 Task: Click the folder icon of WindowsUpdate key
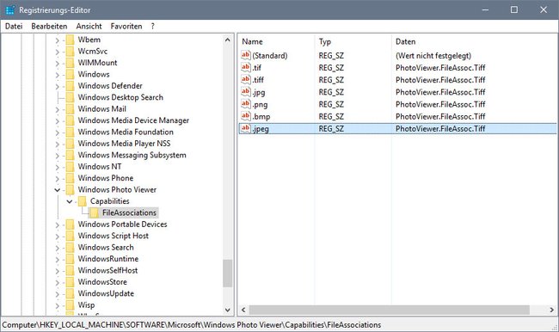coord(71,293)
